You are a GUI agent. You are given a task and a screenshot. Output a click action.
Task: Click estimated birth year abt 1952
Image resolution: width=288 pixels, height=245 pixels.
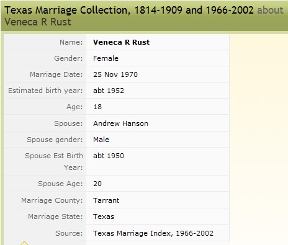click(109, 91)
